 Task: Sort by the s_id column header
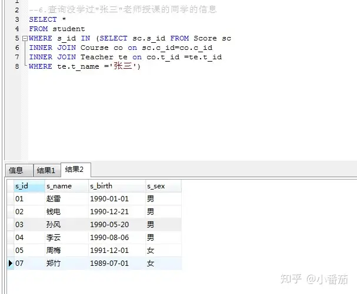(x=29, y=186)
